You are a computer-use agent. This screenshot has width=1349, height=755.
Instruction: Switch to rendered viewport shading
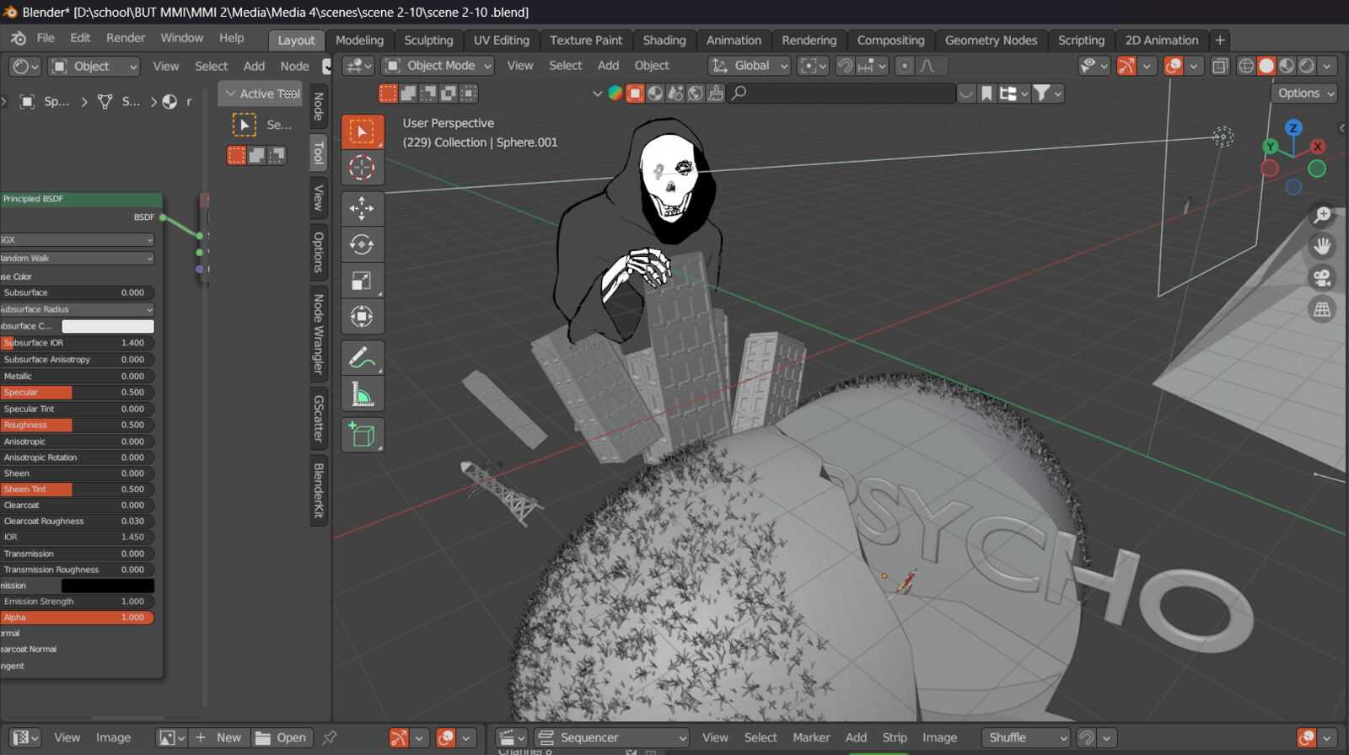(1307, 66)
